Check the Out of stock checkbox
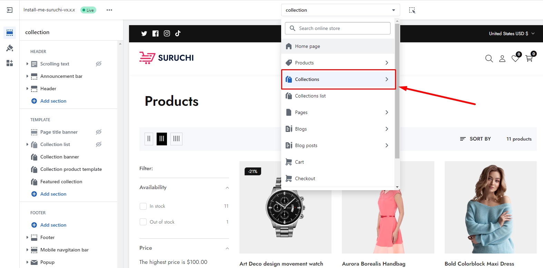 pos(143,222)
